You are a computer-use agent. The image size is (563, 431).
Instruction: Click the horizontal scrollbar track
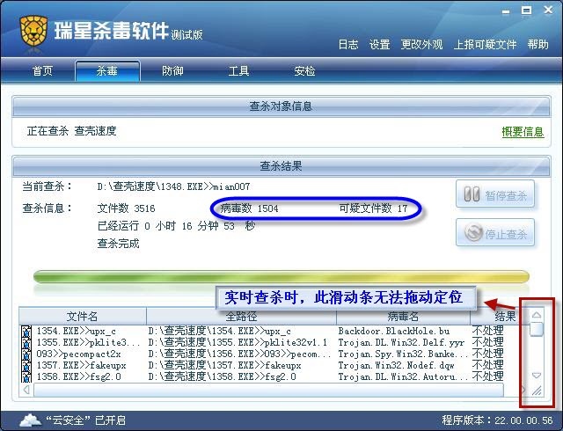(268, 390)
